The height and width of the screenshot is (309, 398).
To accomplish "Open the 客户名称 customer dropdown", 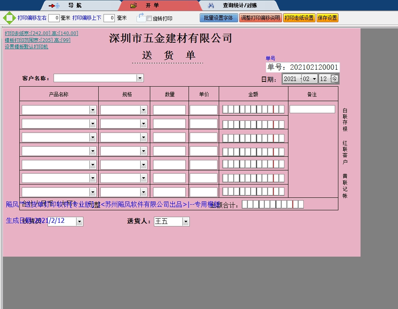I will pyautogui.click(x=141, y=77).
